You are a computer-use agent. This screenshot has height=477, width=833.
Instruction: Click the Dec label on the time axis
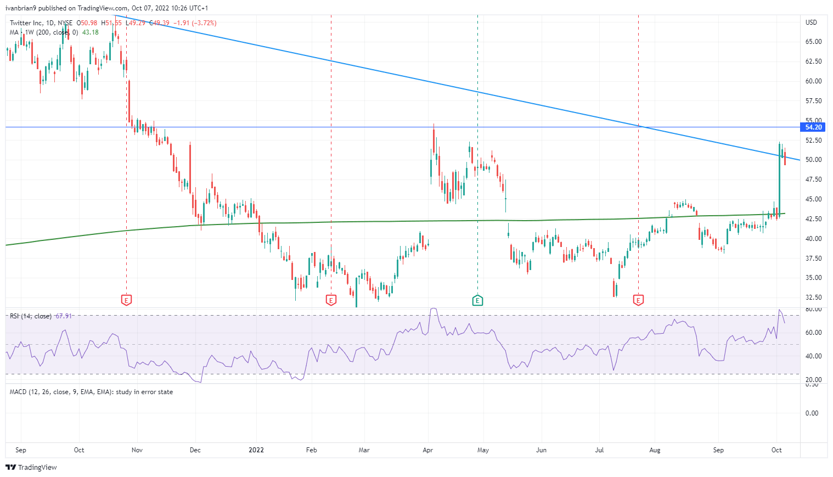coord(195,450)
